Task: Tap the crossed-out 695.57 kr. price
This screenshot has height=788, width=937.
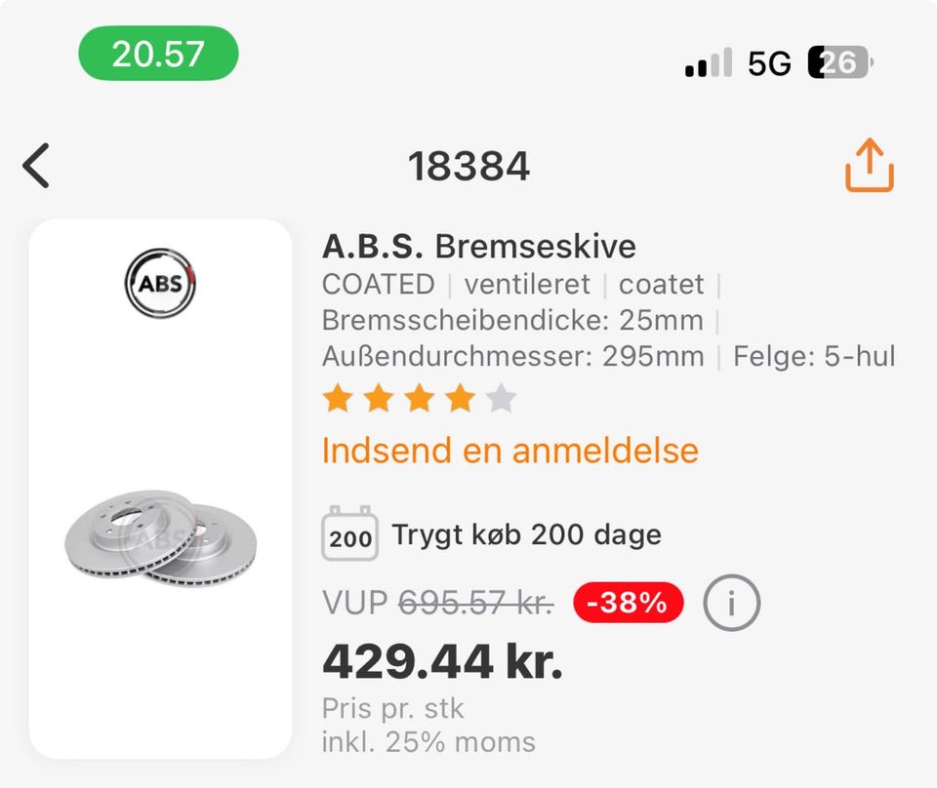Action: tap(475, 604)
